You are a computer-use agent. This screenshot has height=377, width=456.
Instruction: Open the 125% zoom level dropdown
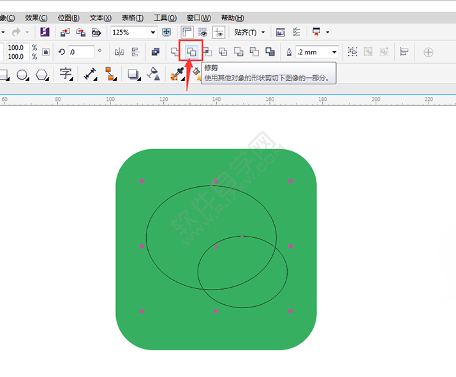pyautogui.click(x=152, y=32)
